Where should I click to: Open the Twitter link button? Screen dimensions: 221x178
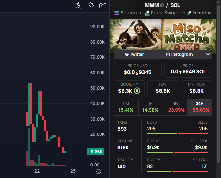[134, 54]
